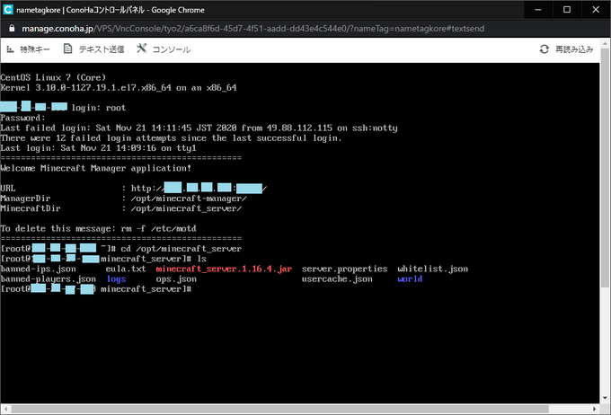This screenshot has width=611, height=415.
Task: Click the /opt/minecraft-manager/ path text
Action: (189, 199)
